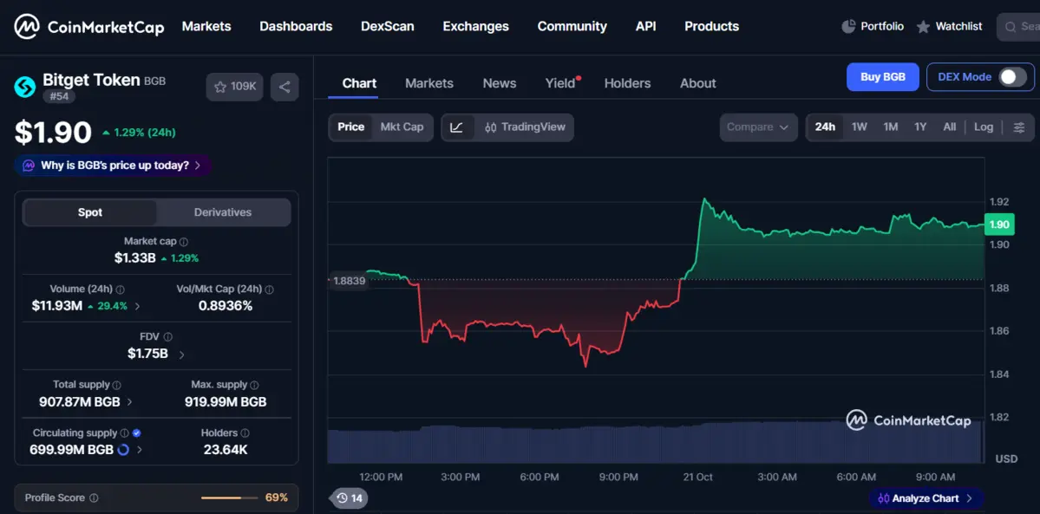Click the info icon beside Vol/Mkt Cap (24h)
This screenshot has height=514, width=1040.
click(x=269, y=290)
